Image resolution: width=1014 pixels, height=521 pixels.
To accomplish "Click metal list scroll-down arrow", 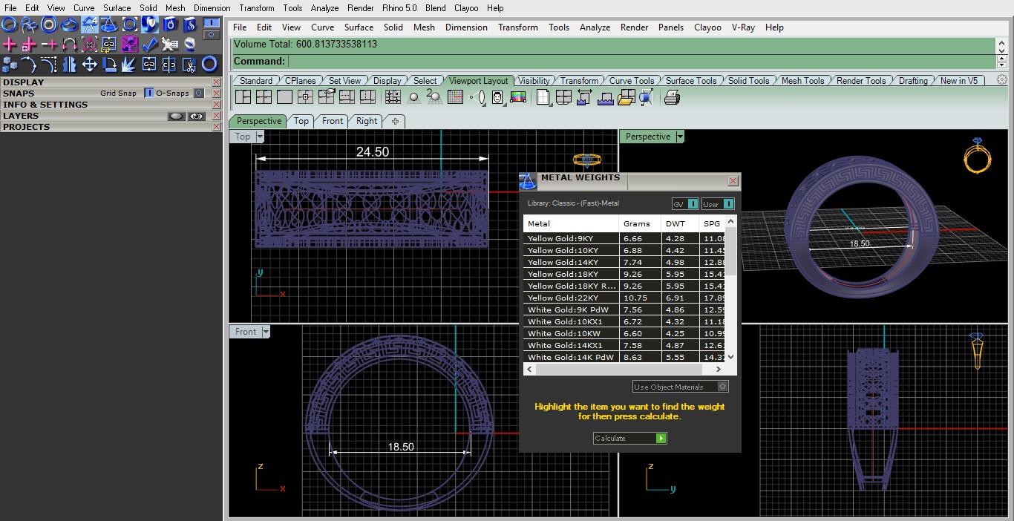I will pyautogui.click(x=730, y=357).
